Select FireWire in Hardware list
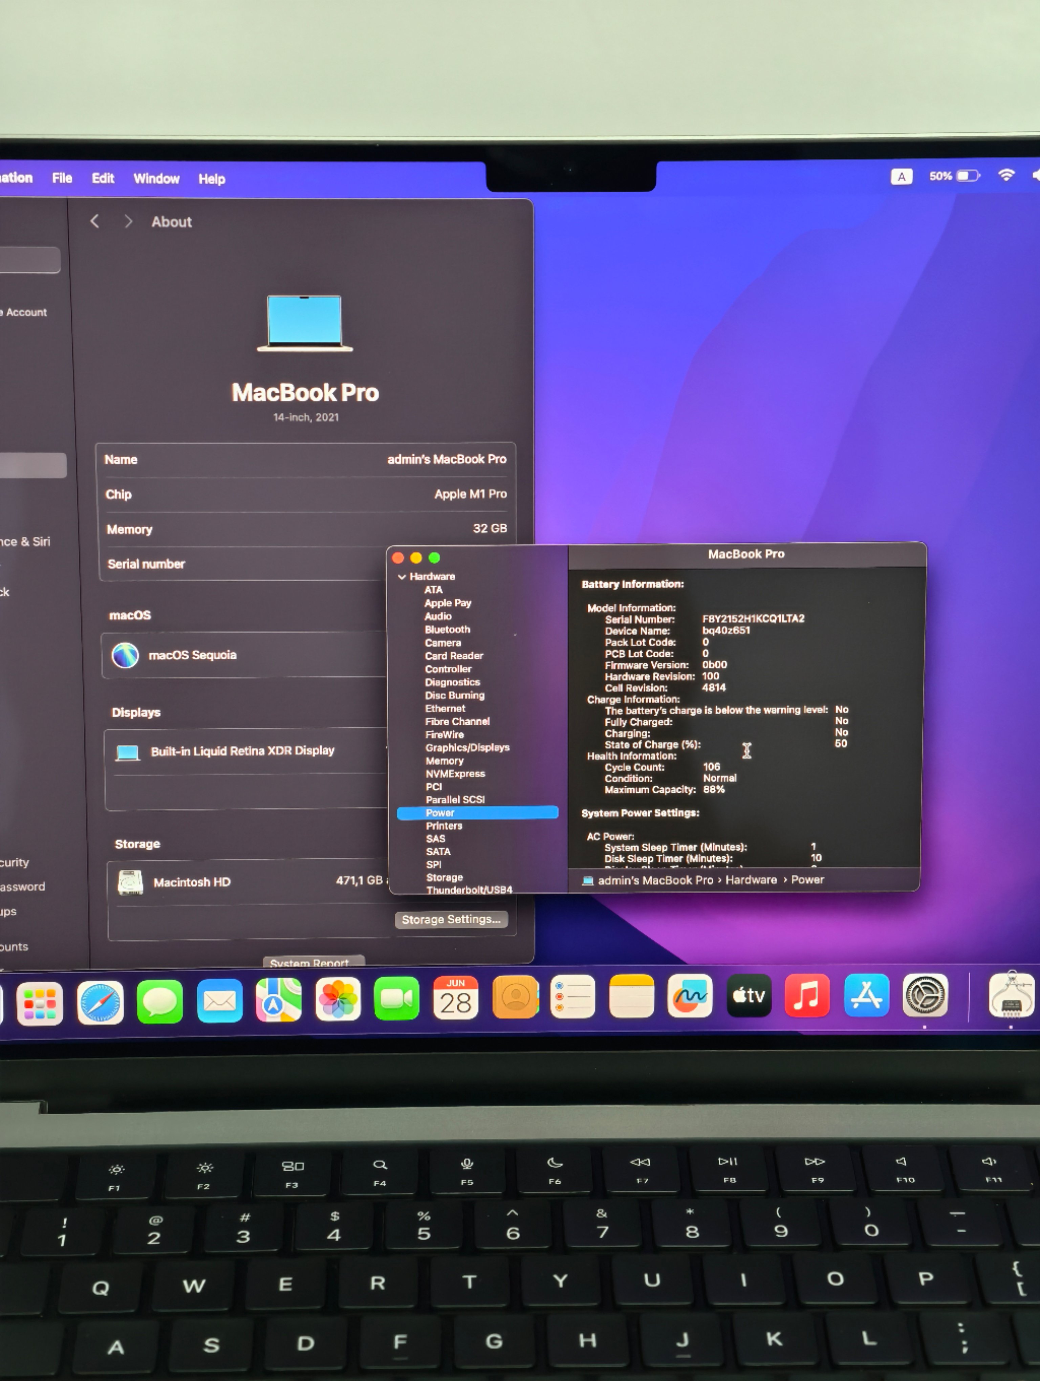Viewport: 1040px width, 1381px height. (x=445, y=734)
